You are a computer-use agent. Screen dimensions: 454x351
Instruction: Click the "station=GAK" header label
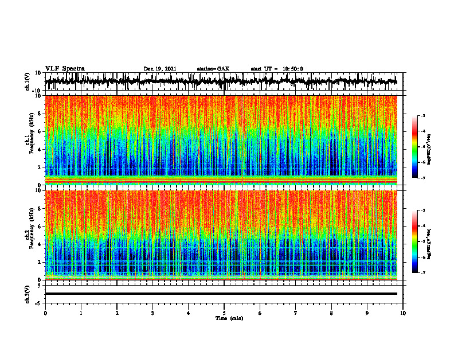(x=213, y=69)
